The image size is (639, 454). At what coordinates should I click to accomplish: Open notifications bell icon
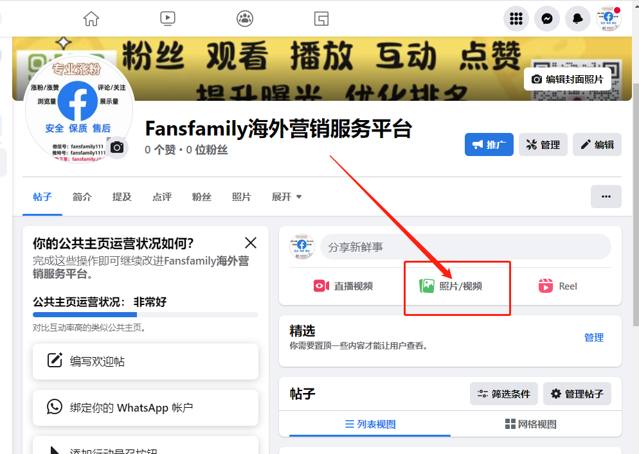(578, 19)
